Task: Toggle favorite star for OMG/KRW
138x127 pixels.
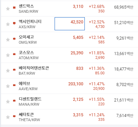Action: pyautogui.click(x=8, y=40)
